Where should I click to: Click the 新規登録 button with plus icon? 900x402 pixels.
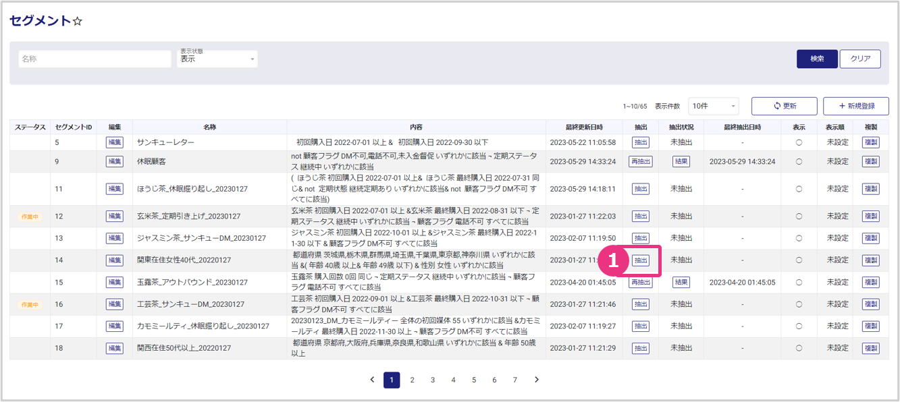click(855, 106)
